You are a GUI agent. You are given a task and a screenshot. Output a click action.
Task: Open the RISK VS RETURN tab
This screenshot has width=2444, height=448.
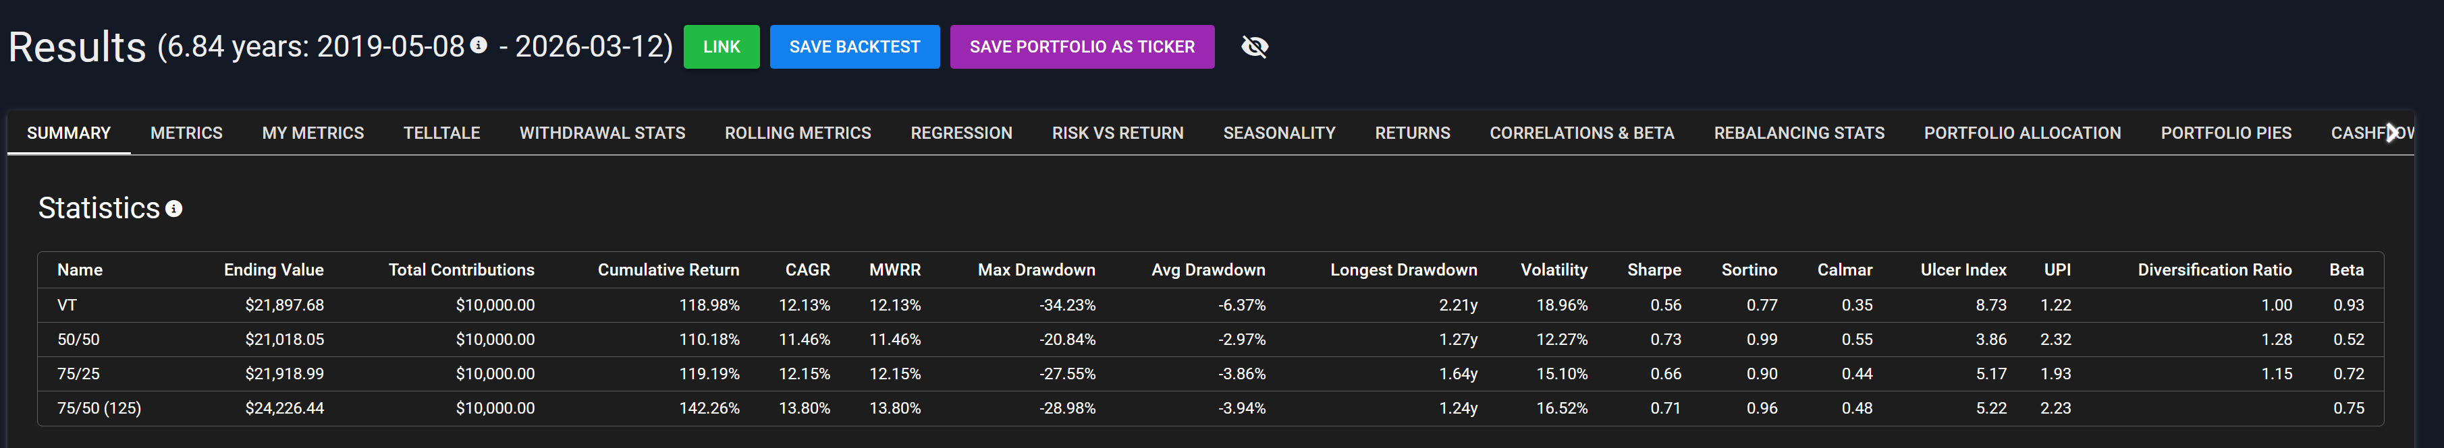click(1116, 133)
